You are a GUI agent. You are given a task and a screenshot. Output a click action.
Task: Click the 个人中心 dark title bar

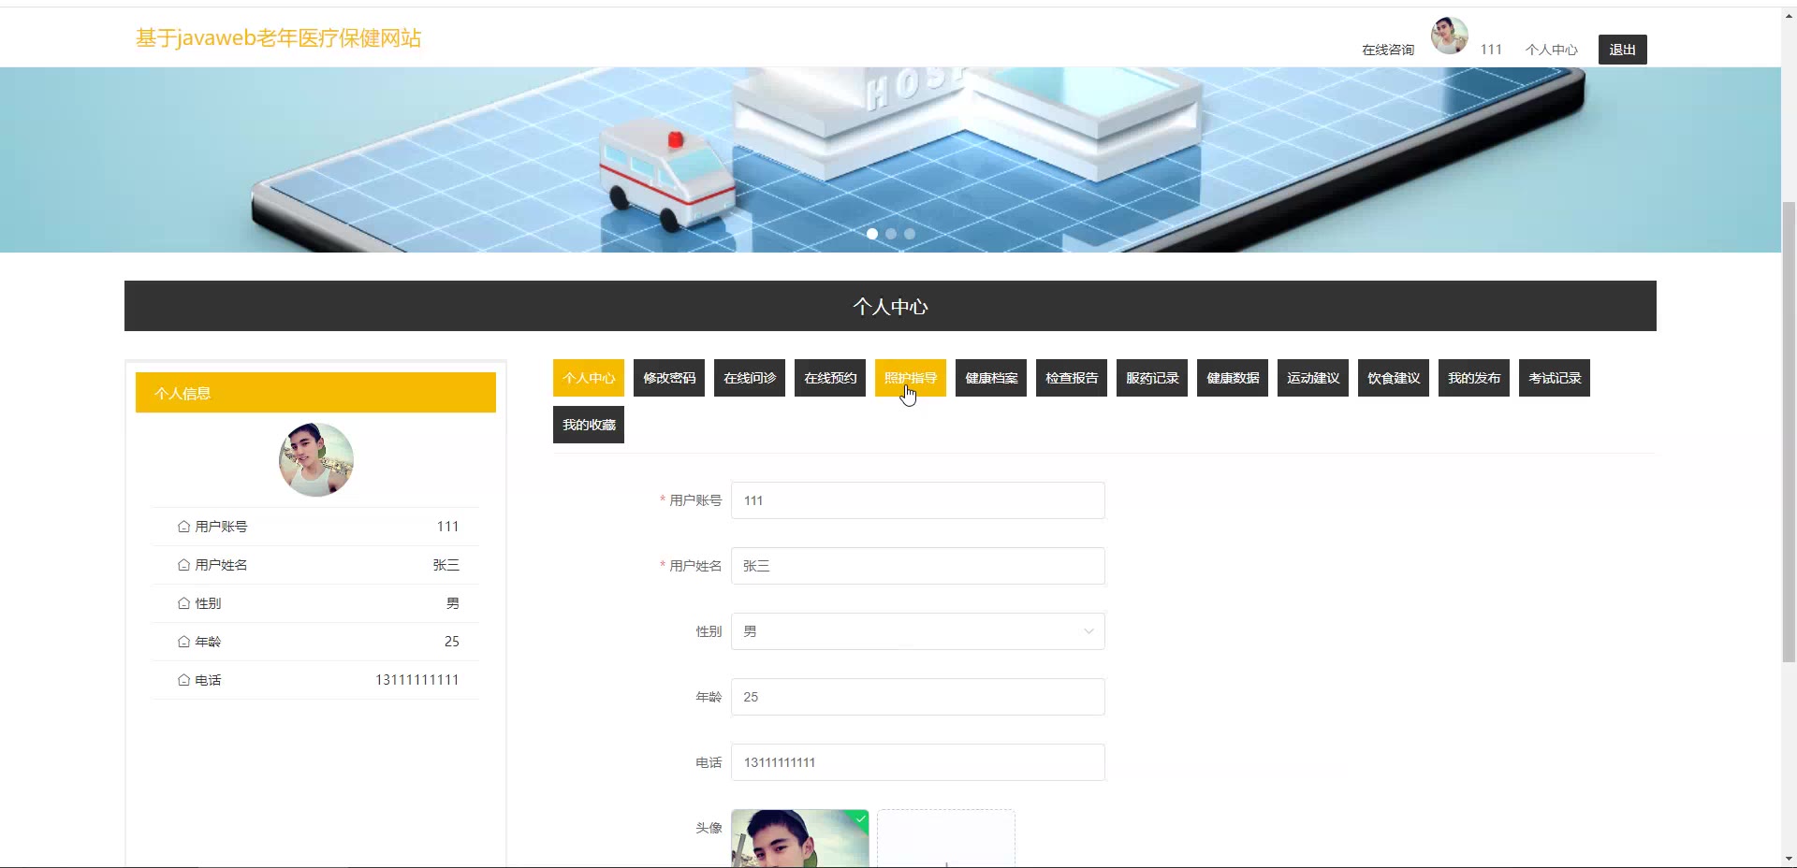pos(890,306)
